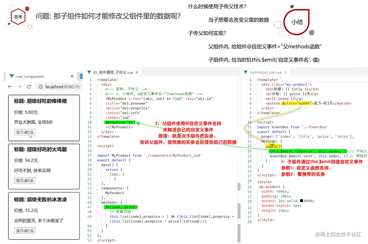
Task: Click the import eventBus from '../EventBus' line
Action: 293,127
